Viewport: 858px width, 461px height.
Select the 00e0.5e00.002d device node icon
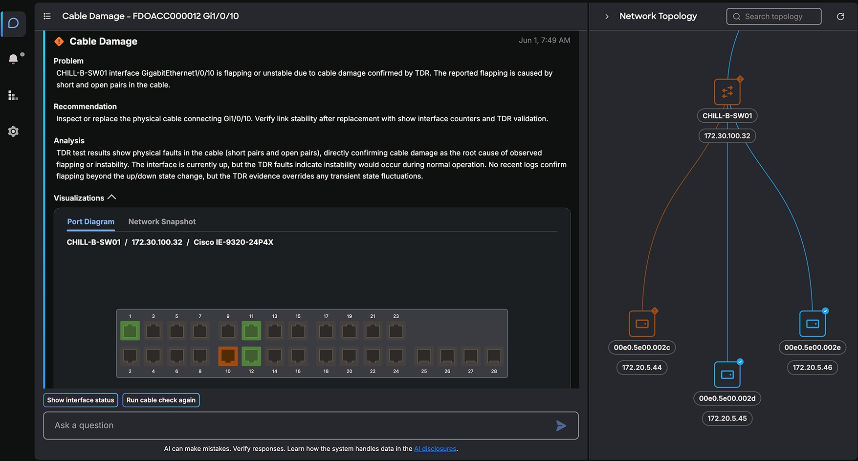tap(727, 374)
